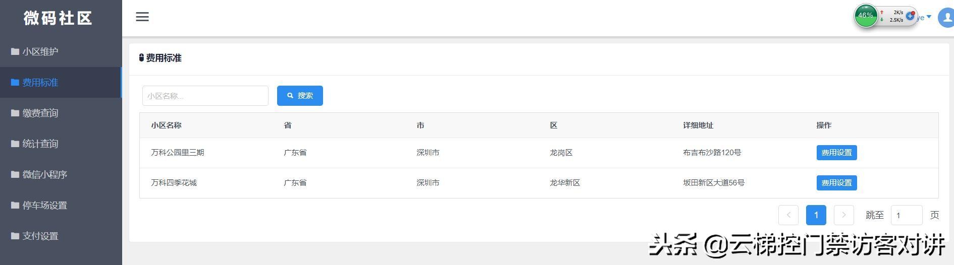Viewport: 954px width, 265px height.
Task: Click the 搜索 search button
Action: coord(300,96)
